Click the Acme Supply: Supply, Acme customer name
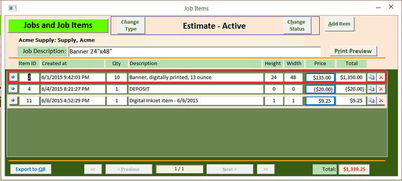 [x=57, y=40]
